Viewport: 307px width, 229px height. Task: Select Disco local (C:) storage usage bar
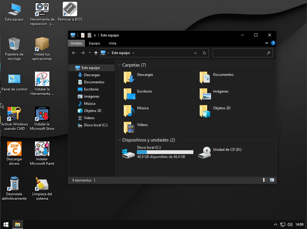click(x=165, y=152)
